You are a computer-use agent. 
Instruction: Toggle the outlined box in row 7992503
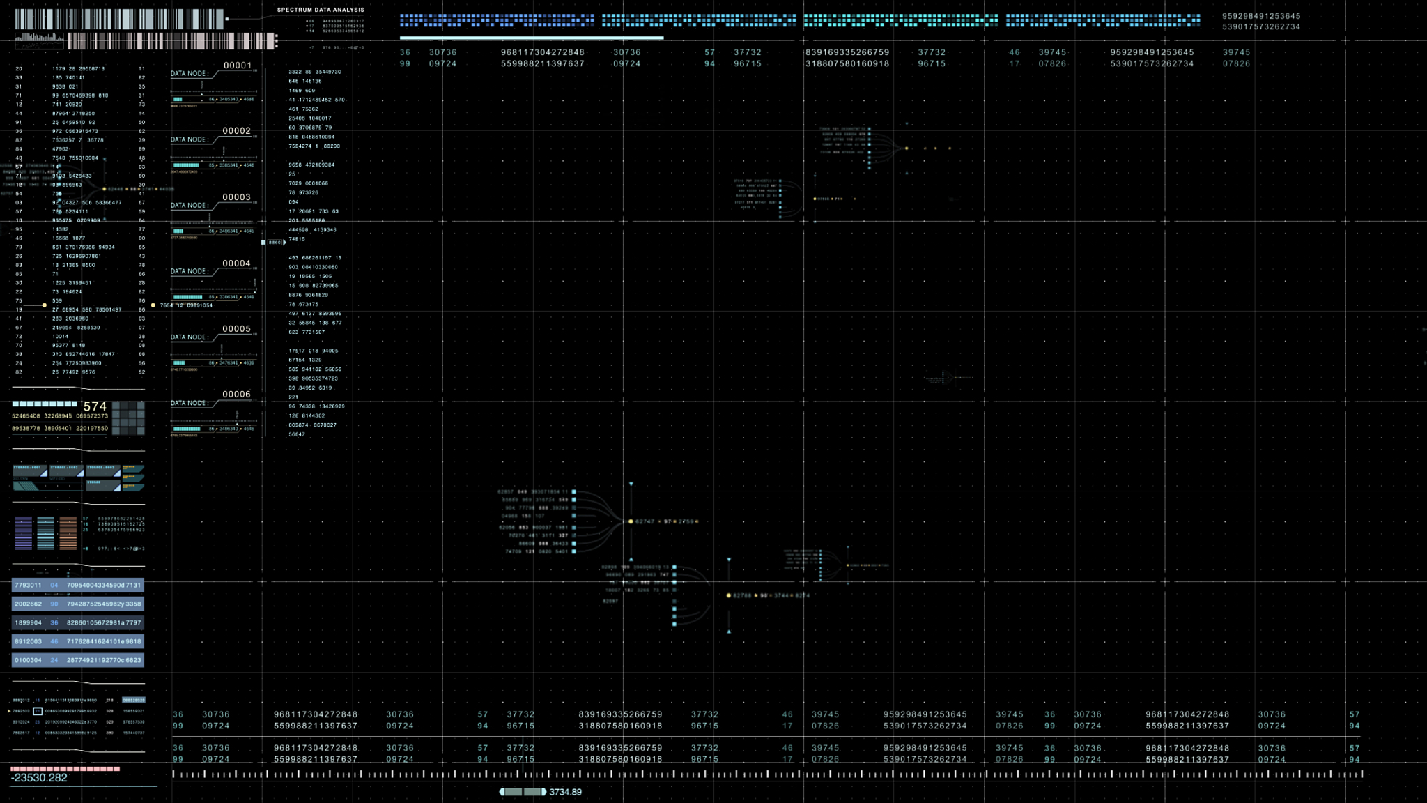click(x=38, y=711)
